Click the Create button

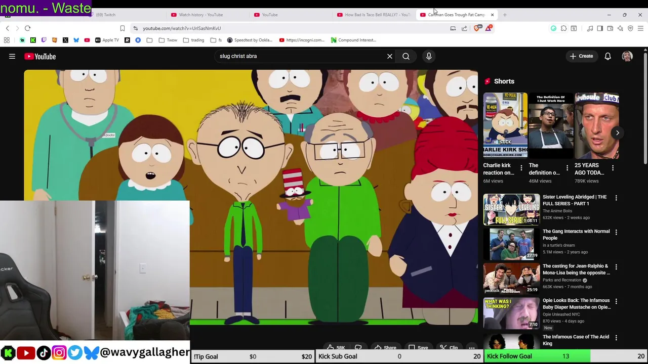(x=581, y=56)
